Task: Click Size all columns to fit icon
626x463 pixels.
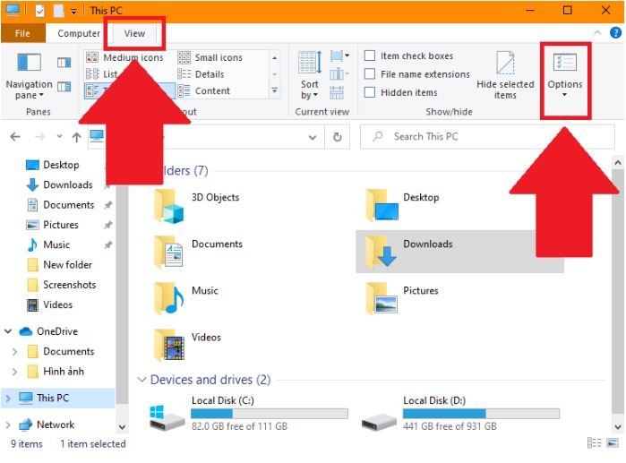Action: pos(337,92)
